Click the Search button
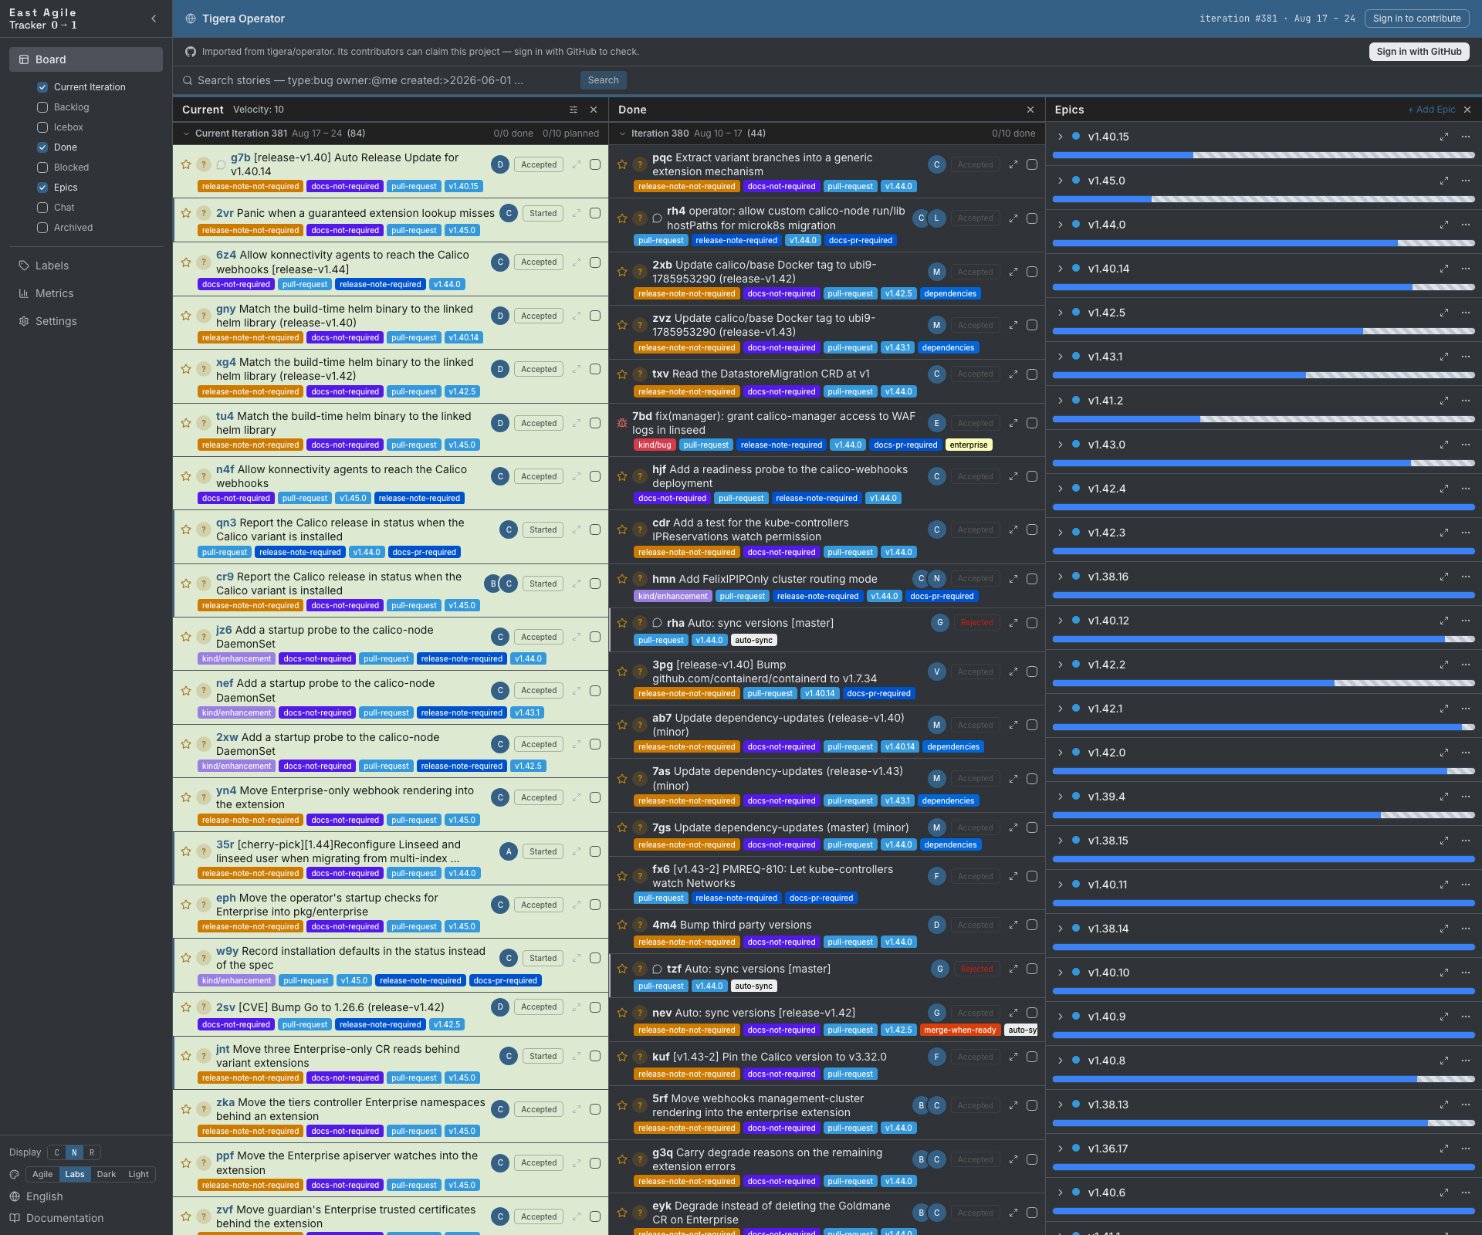 [x=604, y=80]
